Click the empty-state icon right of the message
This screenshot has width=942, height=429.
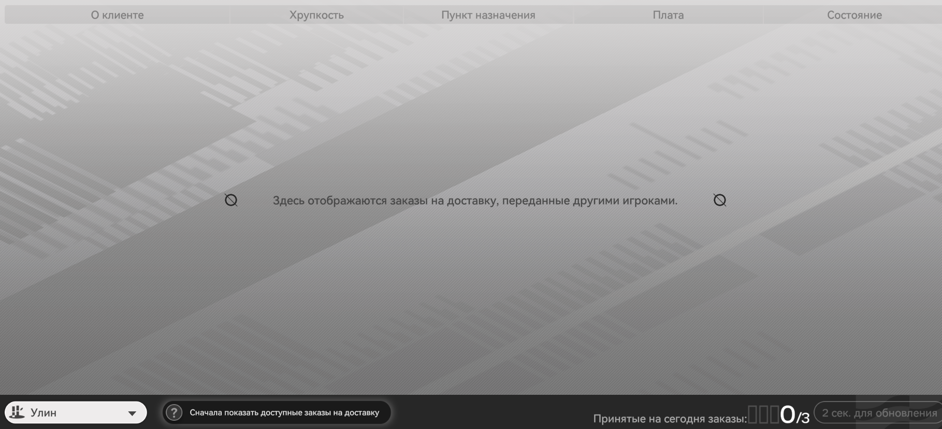(719, 200)
